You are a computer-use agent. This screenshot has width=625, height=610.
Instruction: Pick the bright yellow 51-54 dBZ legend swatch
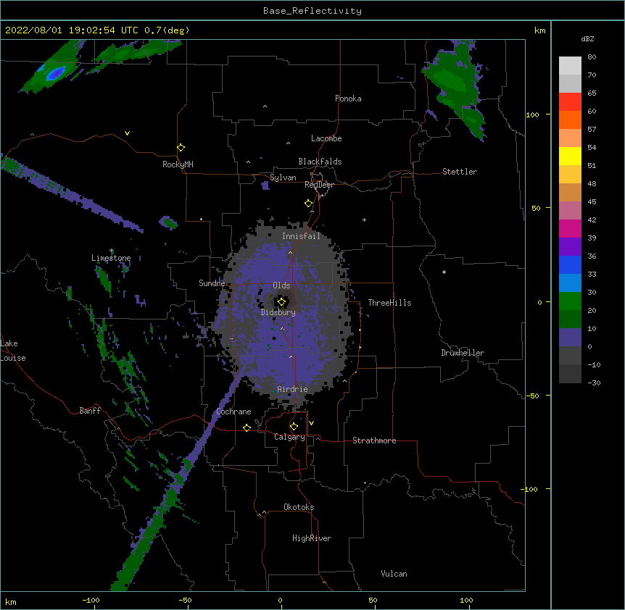tap(570, 156)
